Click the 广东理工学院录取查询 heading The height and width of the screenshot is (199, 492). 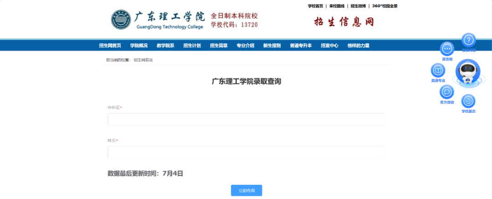[246, 82]
